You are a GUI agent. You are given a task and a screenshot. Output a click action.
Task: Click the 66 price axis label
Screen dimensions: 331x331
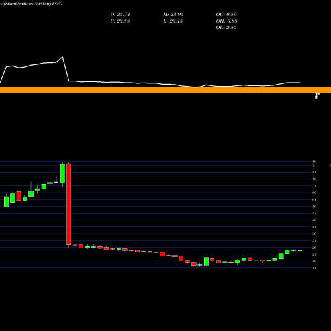tap(314, 193)
